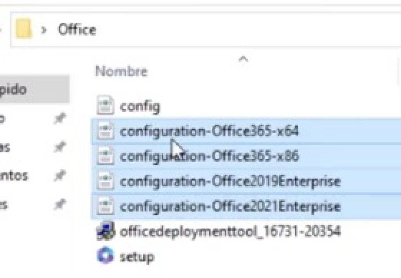Open the Office breadcrumb in the address bar
Image resolution: width=401 pixels, height=278 pixels.
pos(77,29)
